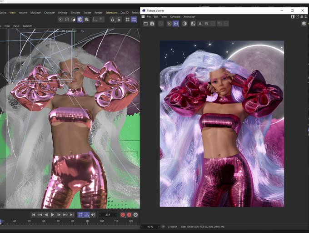Viewport: 309px width, 233px height.
Task: Open new Picture Viewer window icon
Action: [x=297, y=17]
